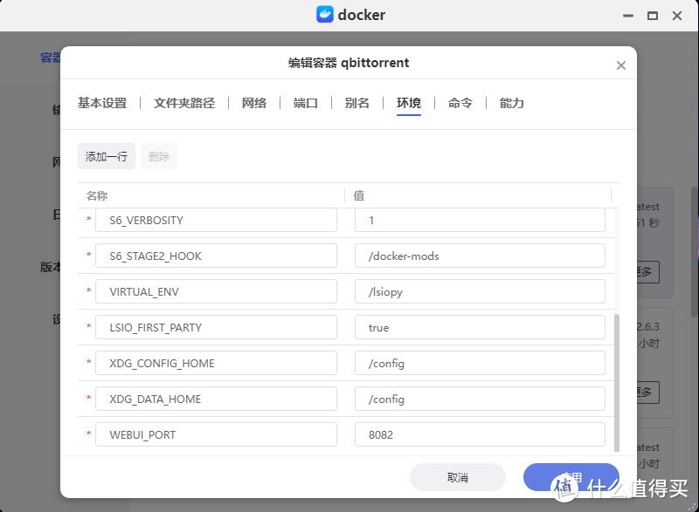Switch to the 别名 tab
The image size is (699, 512).
(x=356, y=102)
